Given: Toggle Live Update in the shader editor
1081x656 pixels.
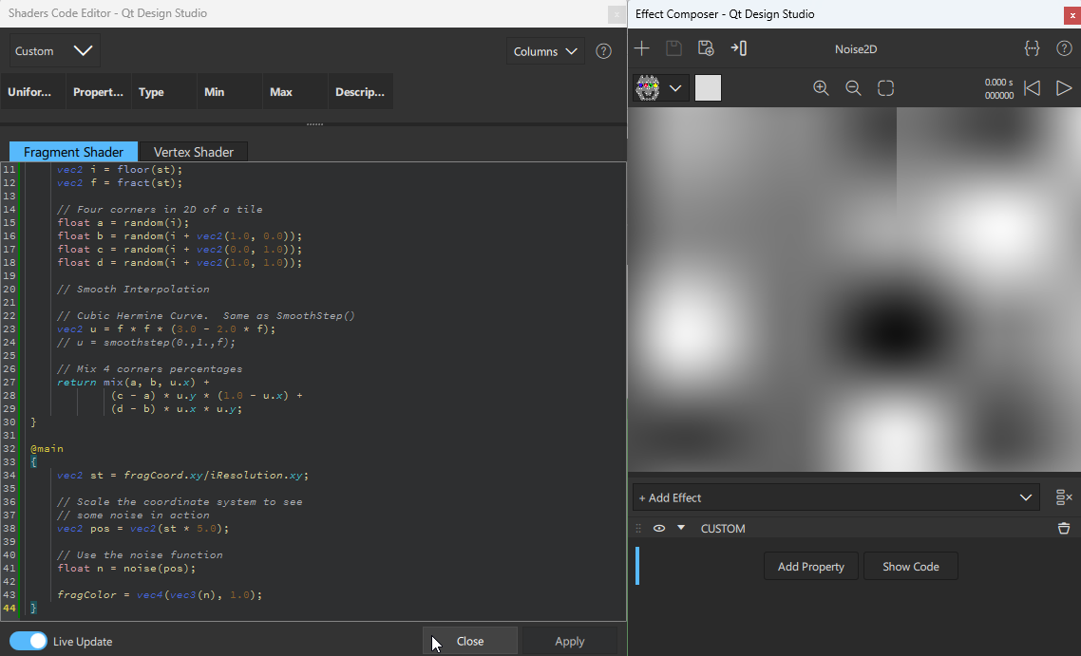Looking at the screenshot, I should click(28, 641).
